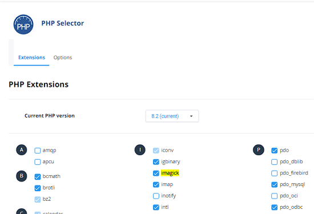Click the PHP Selector title text

pyautogui.click(x=63, y=23)
